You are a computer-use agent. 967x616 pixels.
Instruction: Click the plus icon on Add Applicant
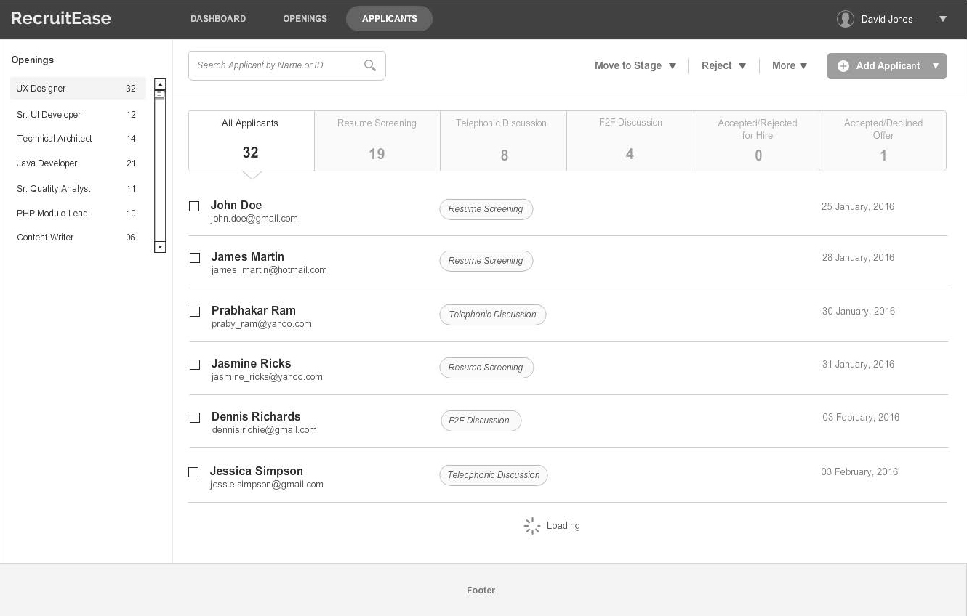843,66
